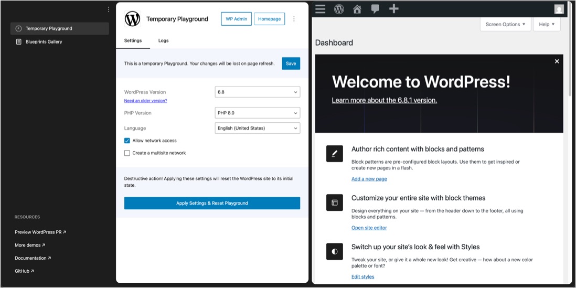Open Preview WordPress PR resource link
576x288 pixels.
(x=40, y=232)
